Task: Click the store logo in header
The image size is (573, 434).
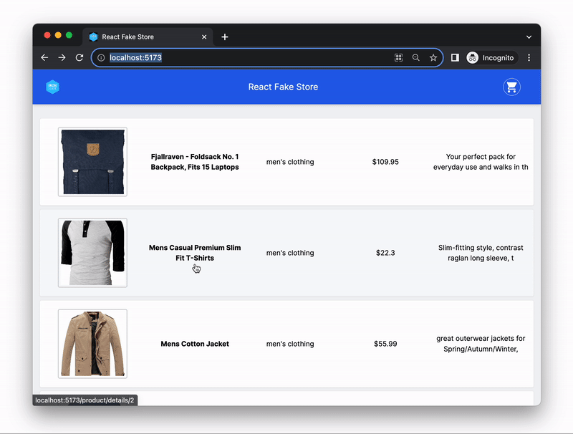Action: [52, 87]
